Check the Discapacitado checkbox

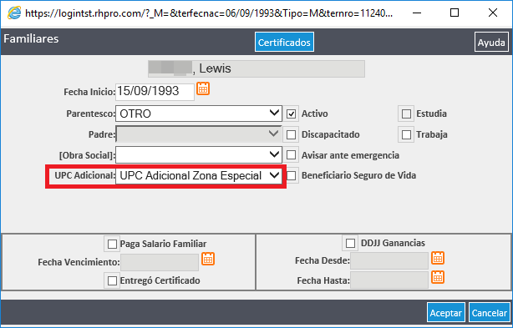coord(292,134)
